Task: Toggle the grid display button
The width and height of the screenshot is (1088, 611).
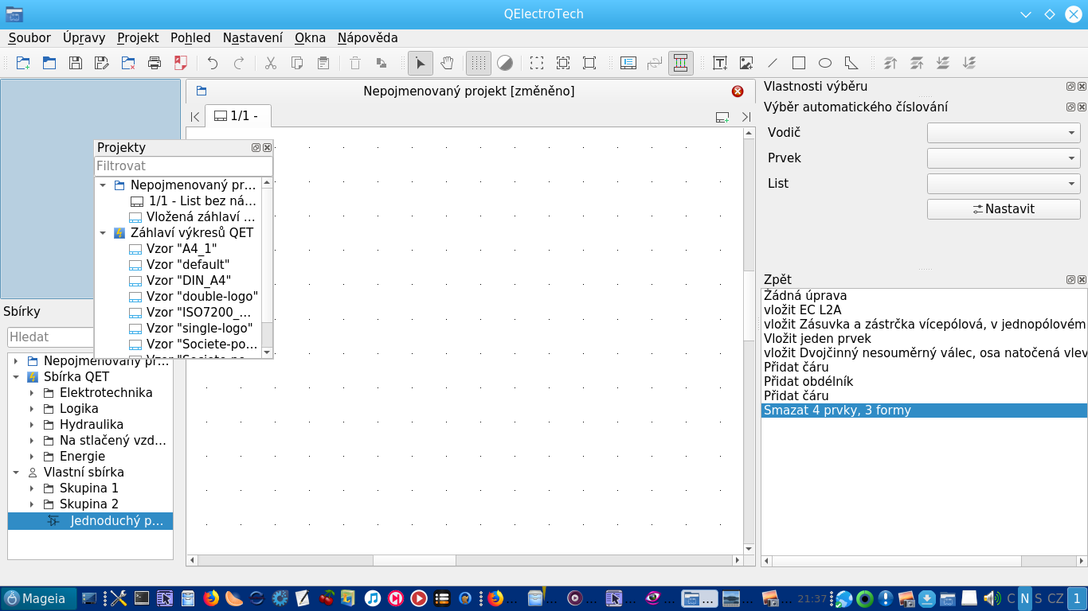Action: coord(478,63)
